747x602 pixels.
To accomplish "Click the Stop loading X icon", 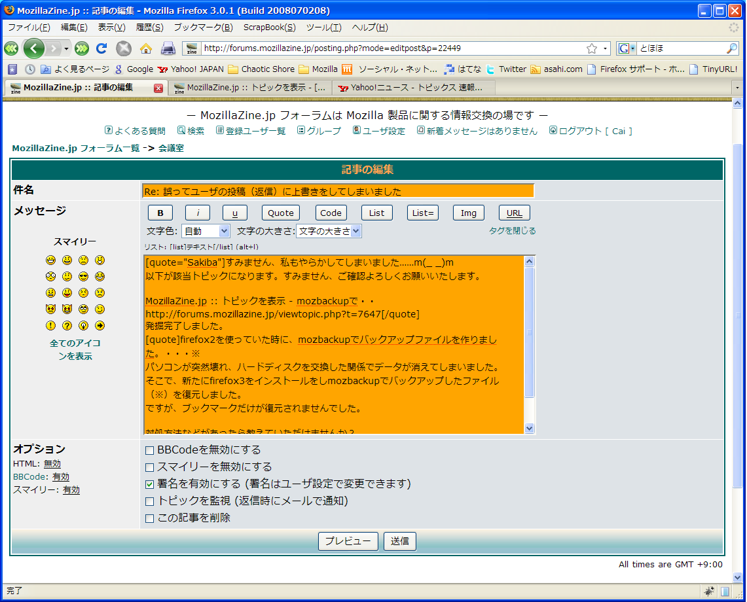I will tap(124, 48).
